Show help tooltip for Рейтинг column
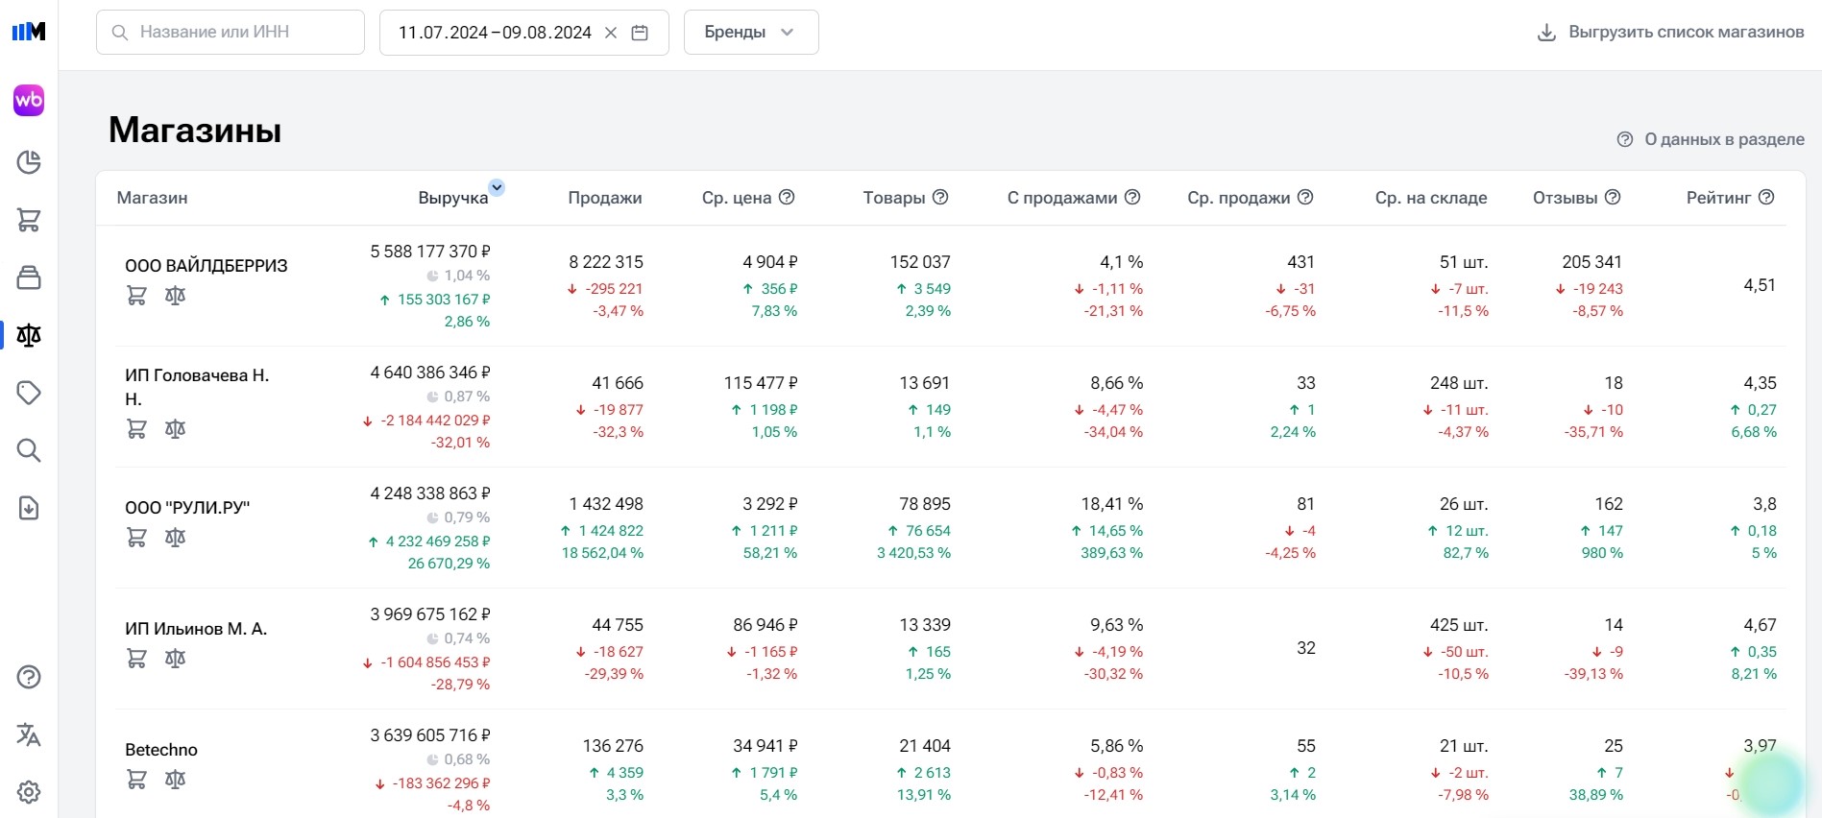 [x=1766, y=197]
